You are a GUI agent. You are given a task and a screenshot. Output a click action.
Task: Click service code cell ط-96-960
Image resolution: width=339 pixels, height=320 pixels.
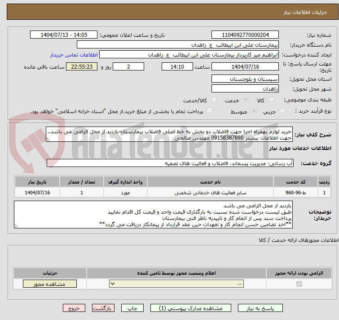coord(295,192)
